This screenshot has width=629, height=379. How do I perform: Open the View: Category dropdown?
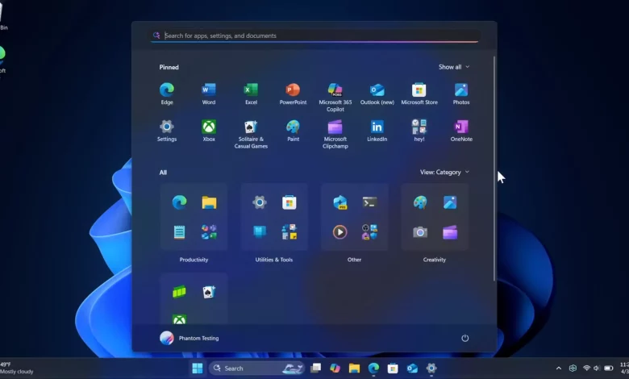(444, 172)
